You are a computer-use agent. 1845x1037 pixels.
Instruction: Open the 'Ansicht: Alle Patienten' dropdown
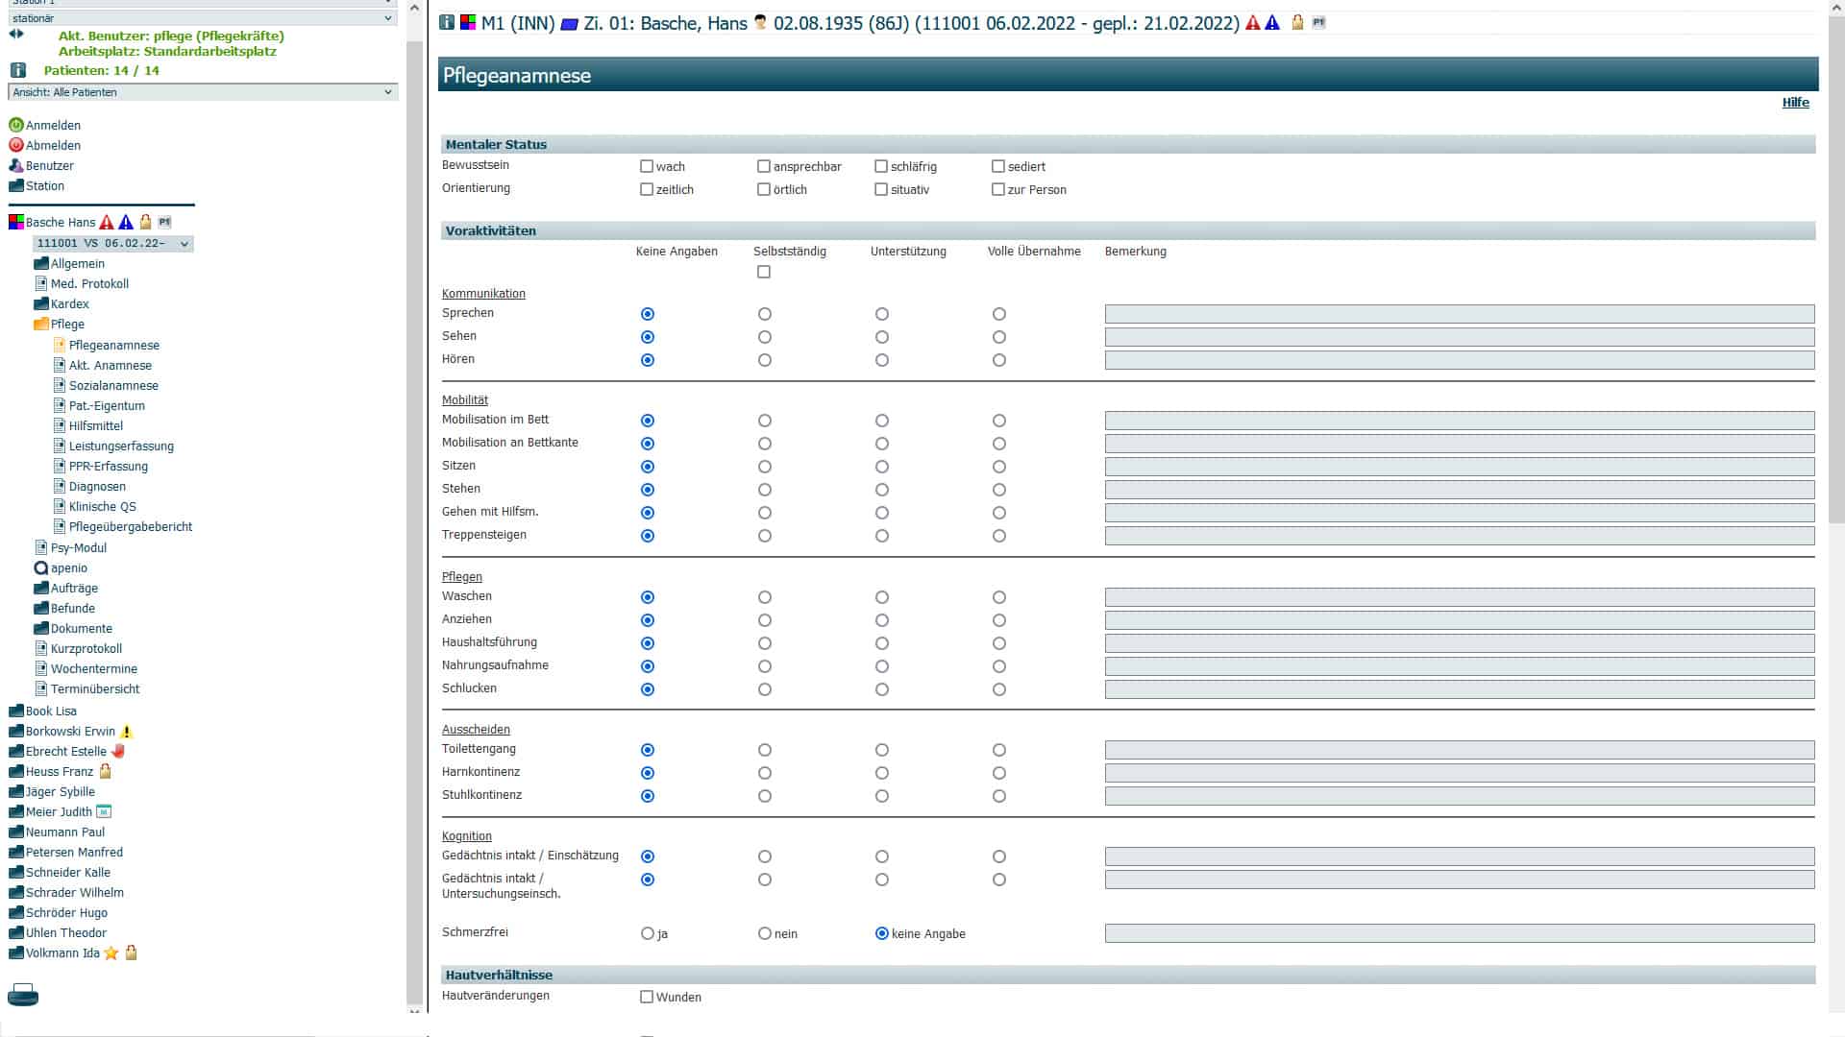[x=202, y=92]
